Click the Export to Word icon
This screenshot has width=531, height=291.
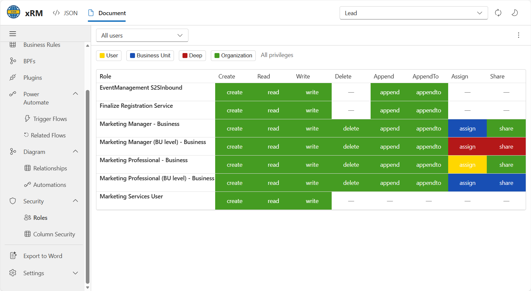13,256
